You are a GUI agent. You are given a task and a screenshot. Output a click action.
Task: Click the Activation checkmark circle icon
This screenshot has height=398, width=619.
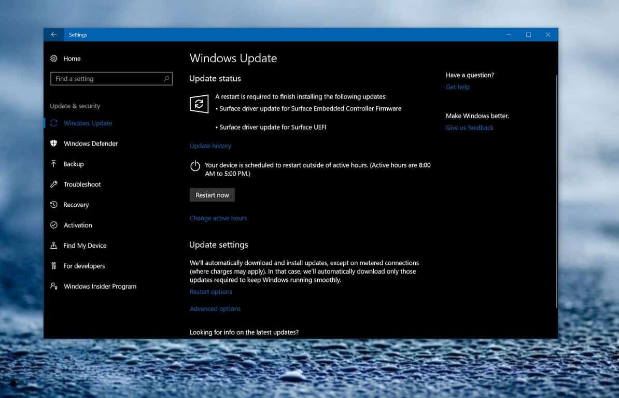[54, 225]
